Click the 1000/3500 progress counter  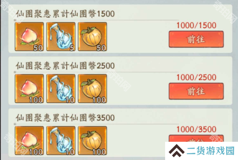click(x=196, y=129)
